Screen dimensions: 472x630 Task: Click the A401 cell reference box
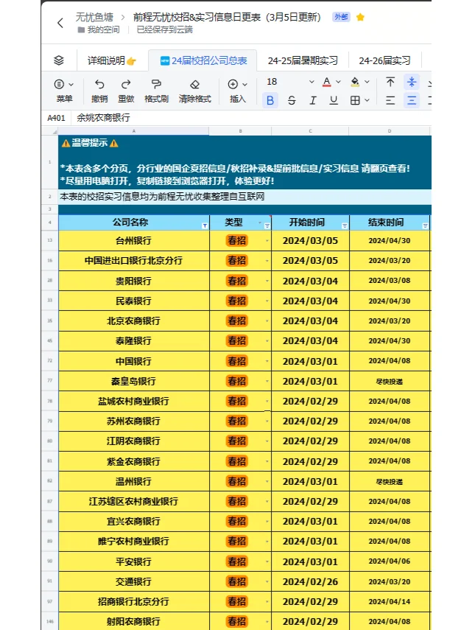pyautogui.click(x=56, y=118)
